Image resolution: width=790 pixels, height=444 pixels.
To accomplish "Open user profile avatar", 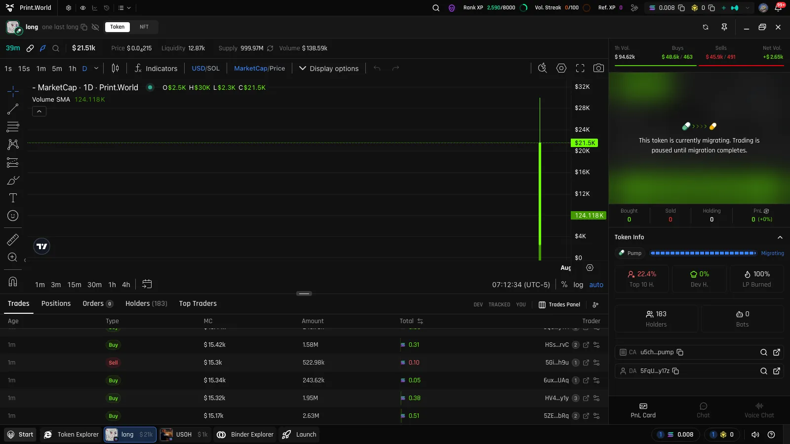I will [x=763, y=8].
